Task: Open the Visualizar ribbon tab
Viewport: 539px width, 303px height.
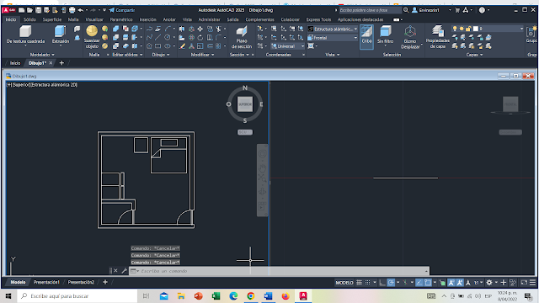Action: (94, 19)
